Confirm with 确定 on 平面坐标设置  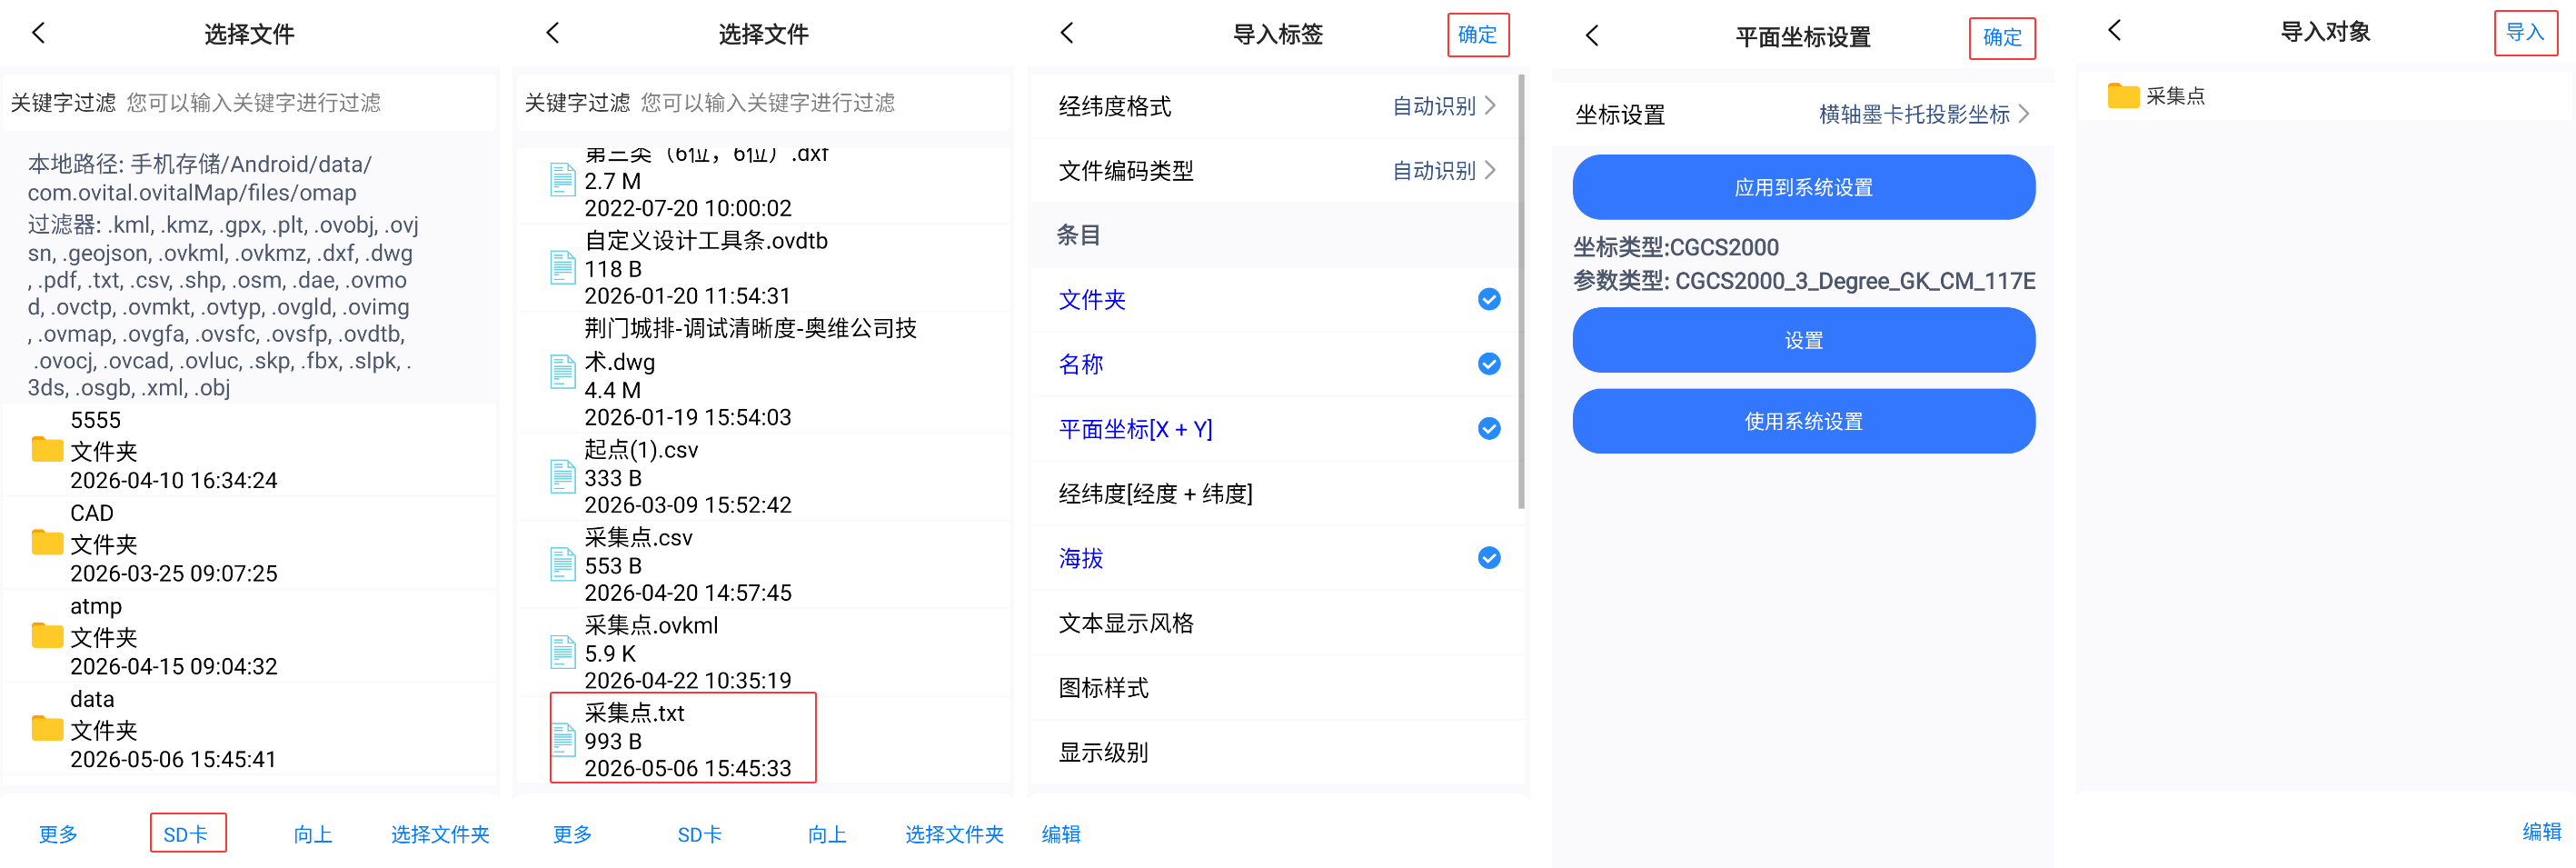coord(2002,38)
